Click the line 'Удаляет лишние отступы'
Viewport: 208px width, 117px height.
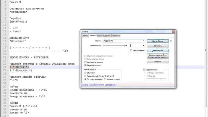point(27,77)
